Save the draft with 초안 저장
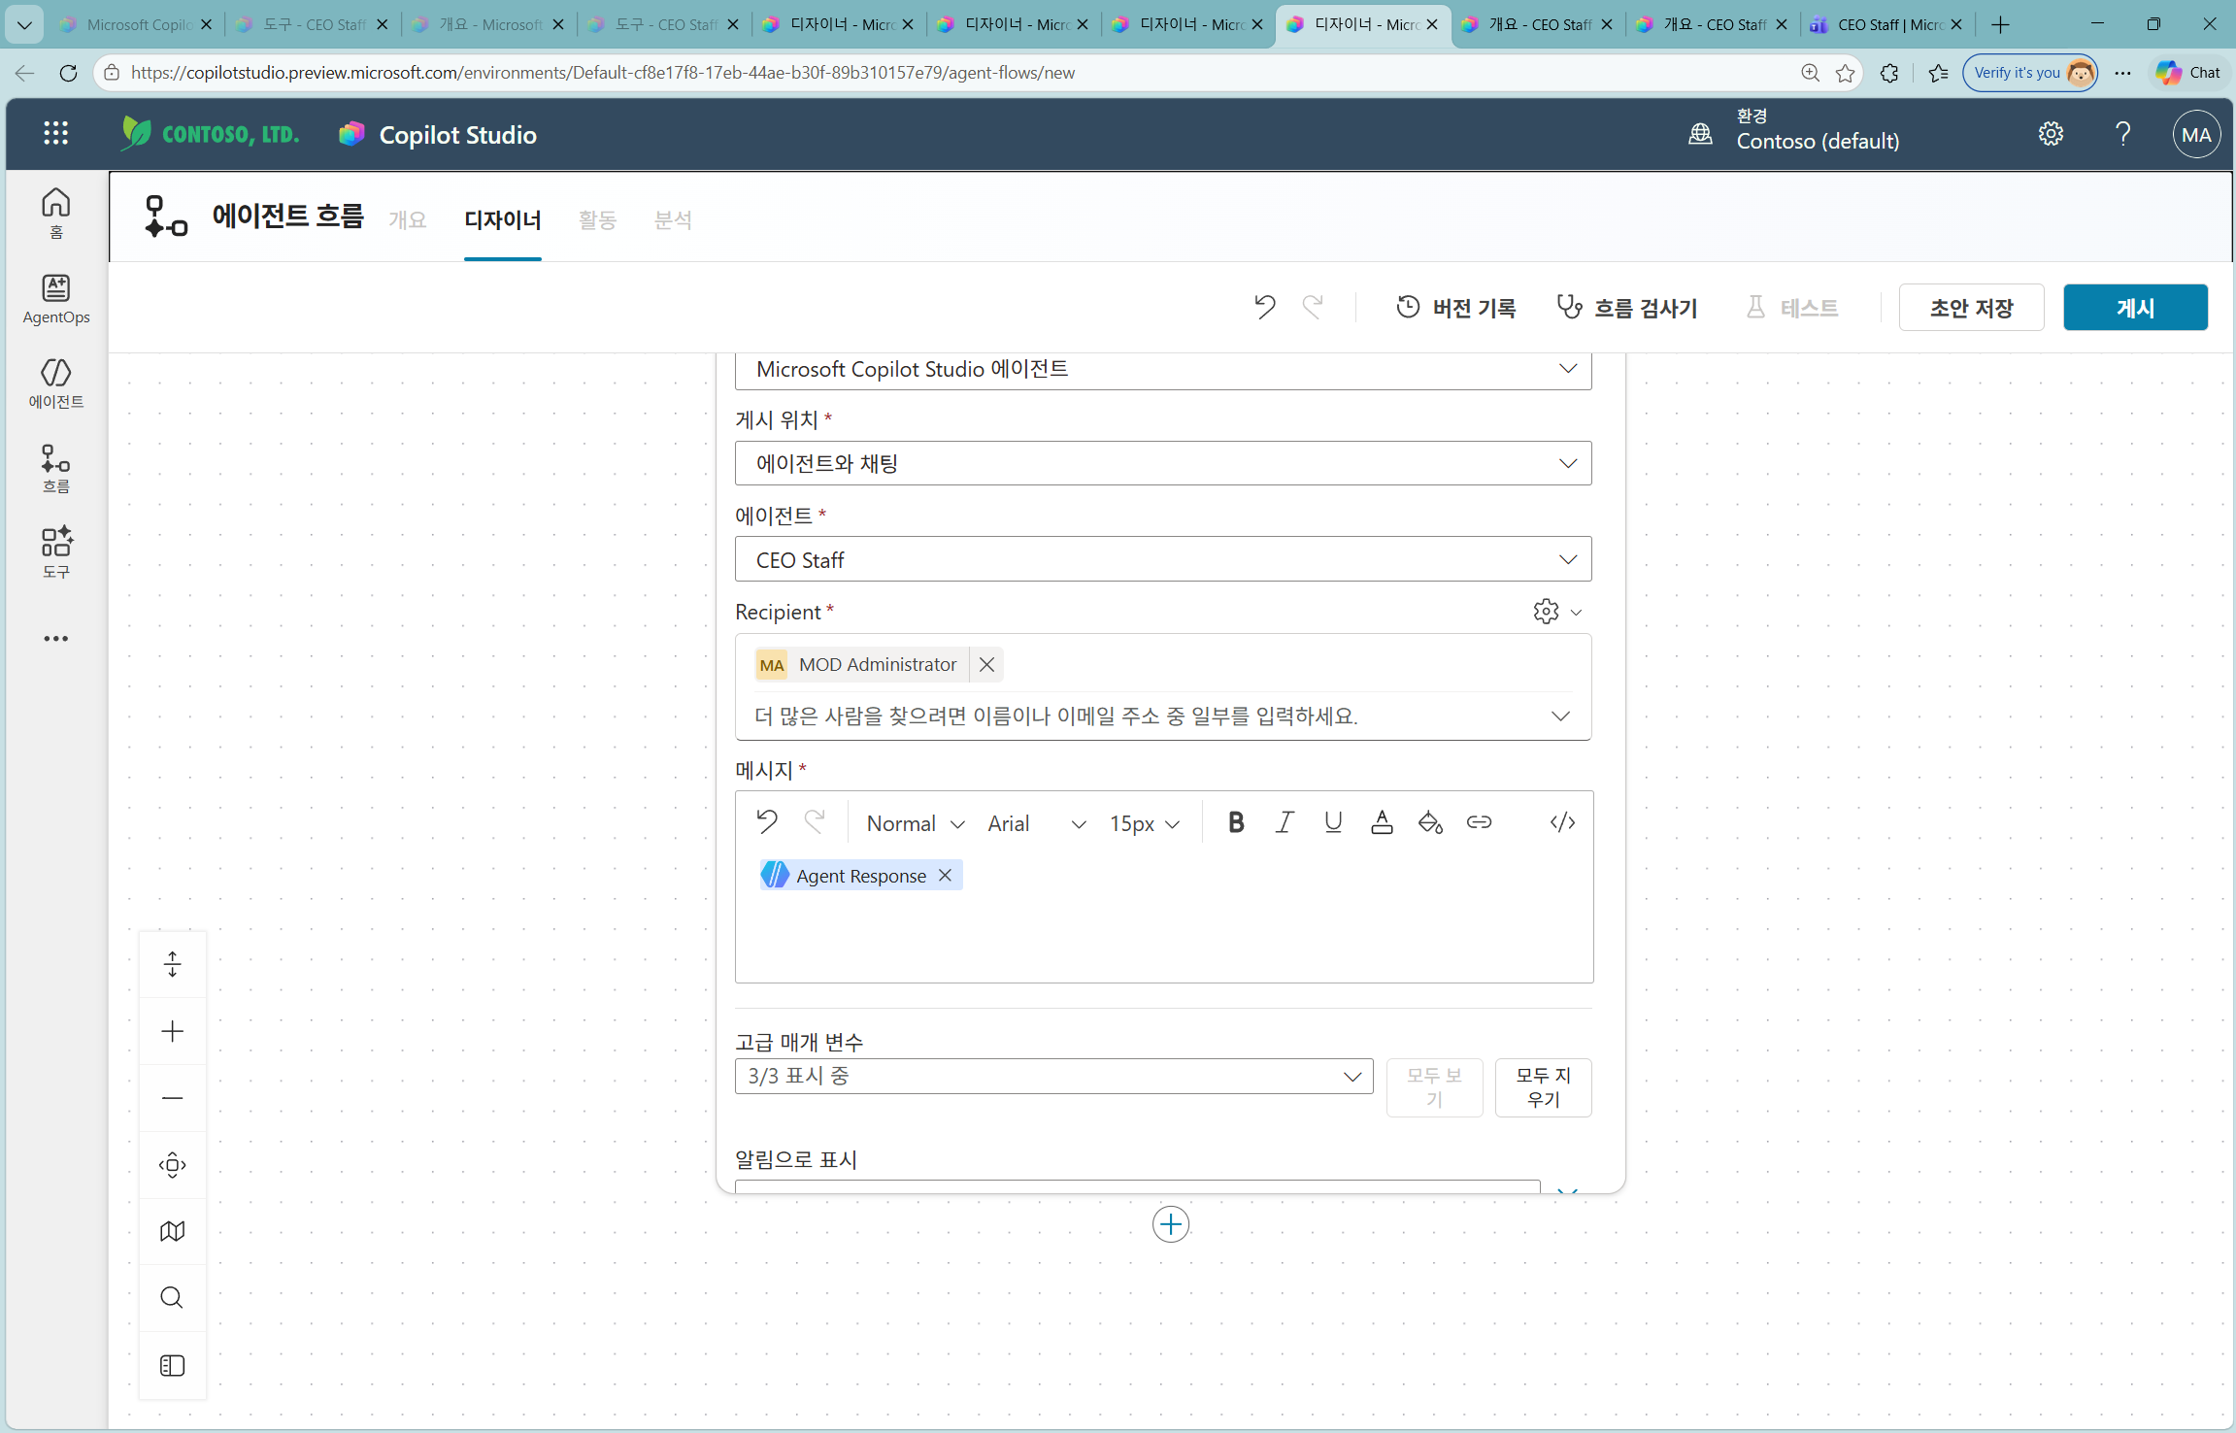This screenshot has height=1433, width=2236. pos(1971,308)
